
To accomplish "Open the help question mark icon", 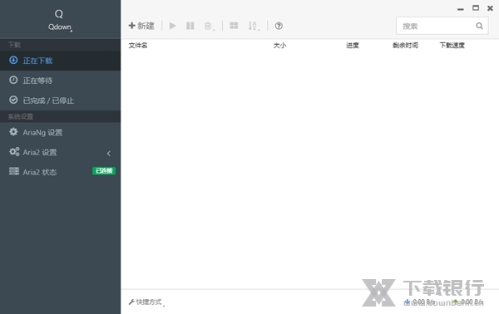I will coord(279,26).
